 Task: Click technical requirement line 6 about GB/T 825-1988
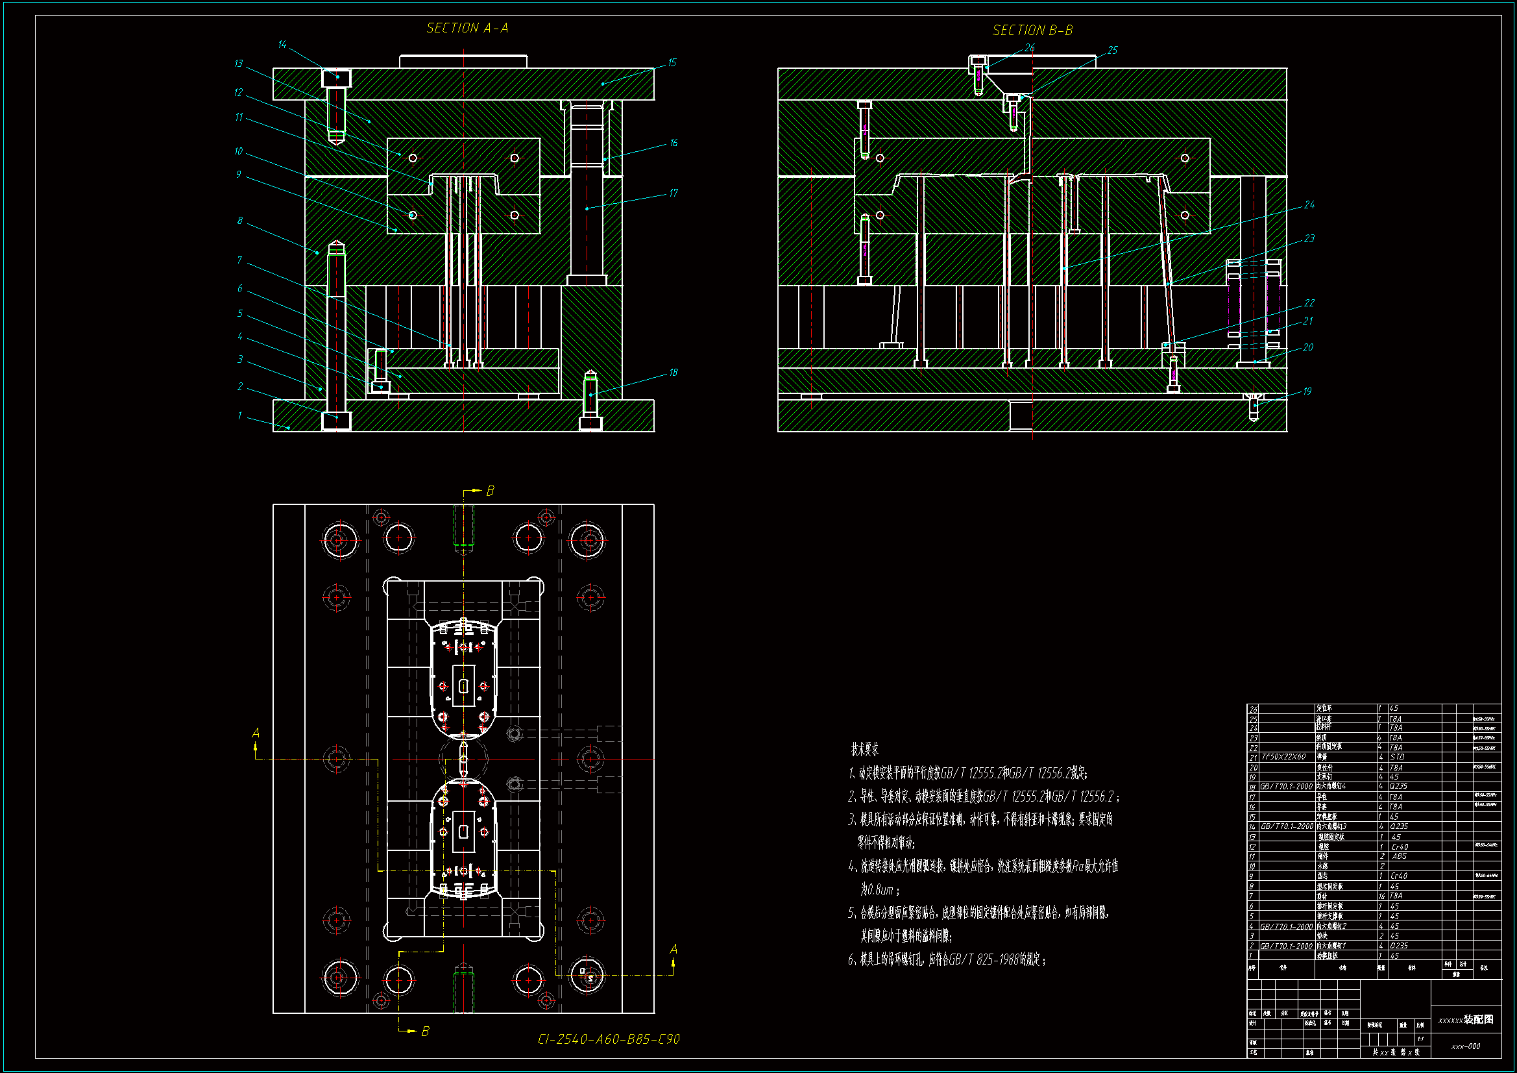tap(946, 959)
